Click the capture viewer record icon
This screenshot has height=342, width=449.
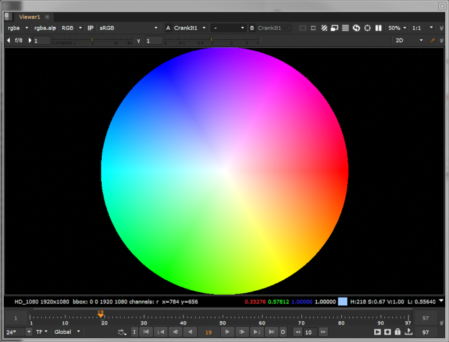[389, 332]
